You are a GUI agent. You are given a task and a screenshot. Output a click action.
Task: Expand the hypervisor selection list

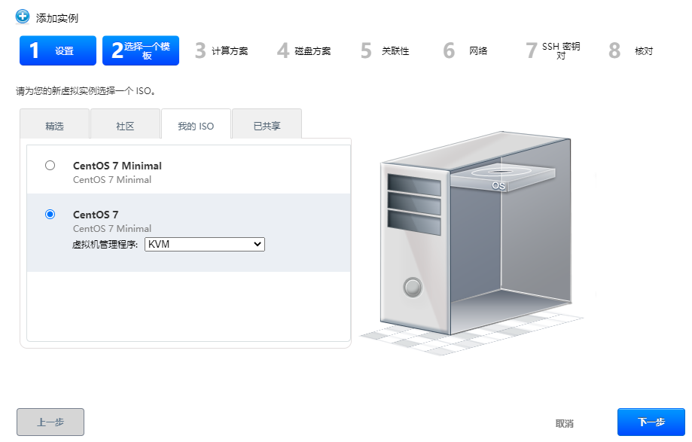coord(205,244)
